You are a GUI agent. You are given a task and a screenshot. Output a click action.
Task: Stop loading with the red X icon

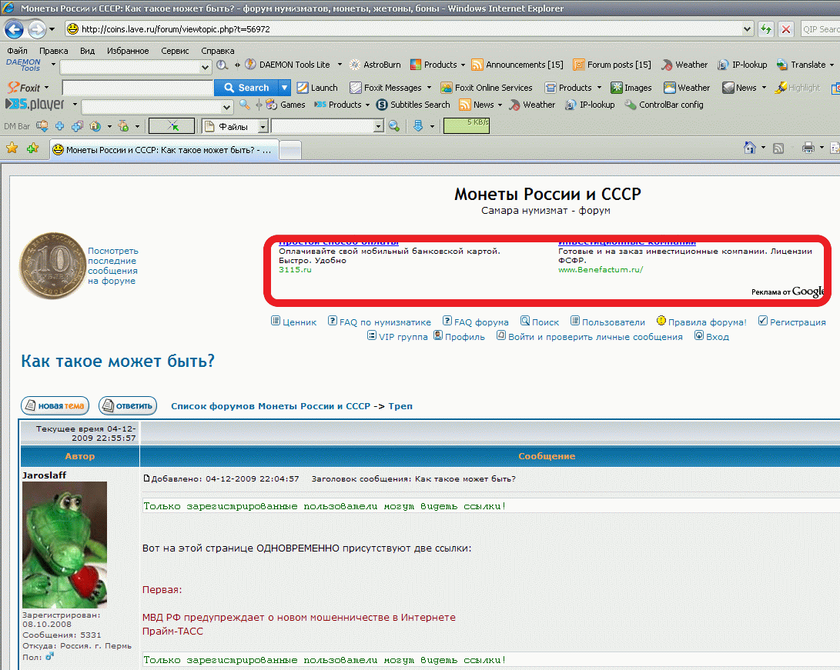click(x=786, y=29)
